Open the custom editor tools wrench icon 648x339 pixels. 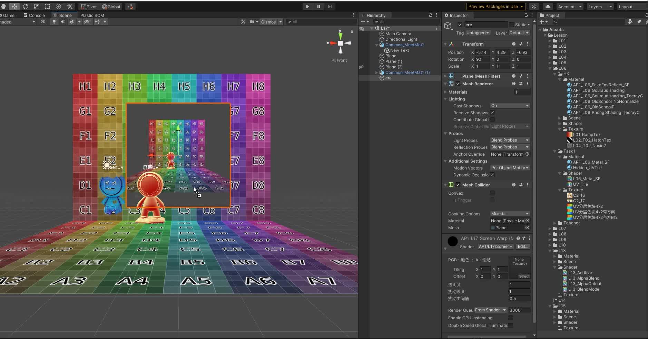click(x=70, y=6)
